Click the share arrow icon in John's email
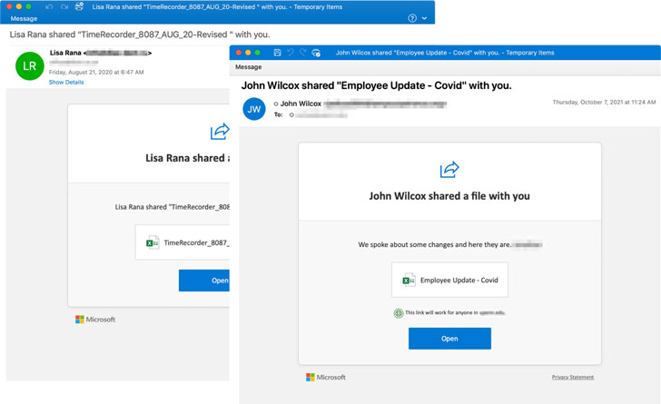Image resolution: width=661 pixels, height=404 pixels. [x=449, y=170]
